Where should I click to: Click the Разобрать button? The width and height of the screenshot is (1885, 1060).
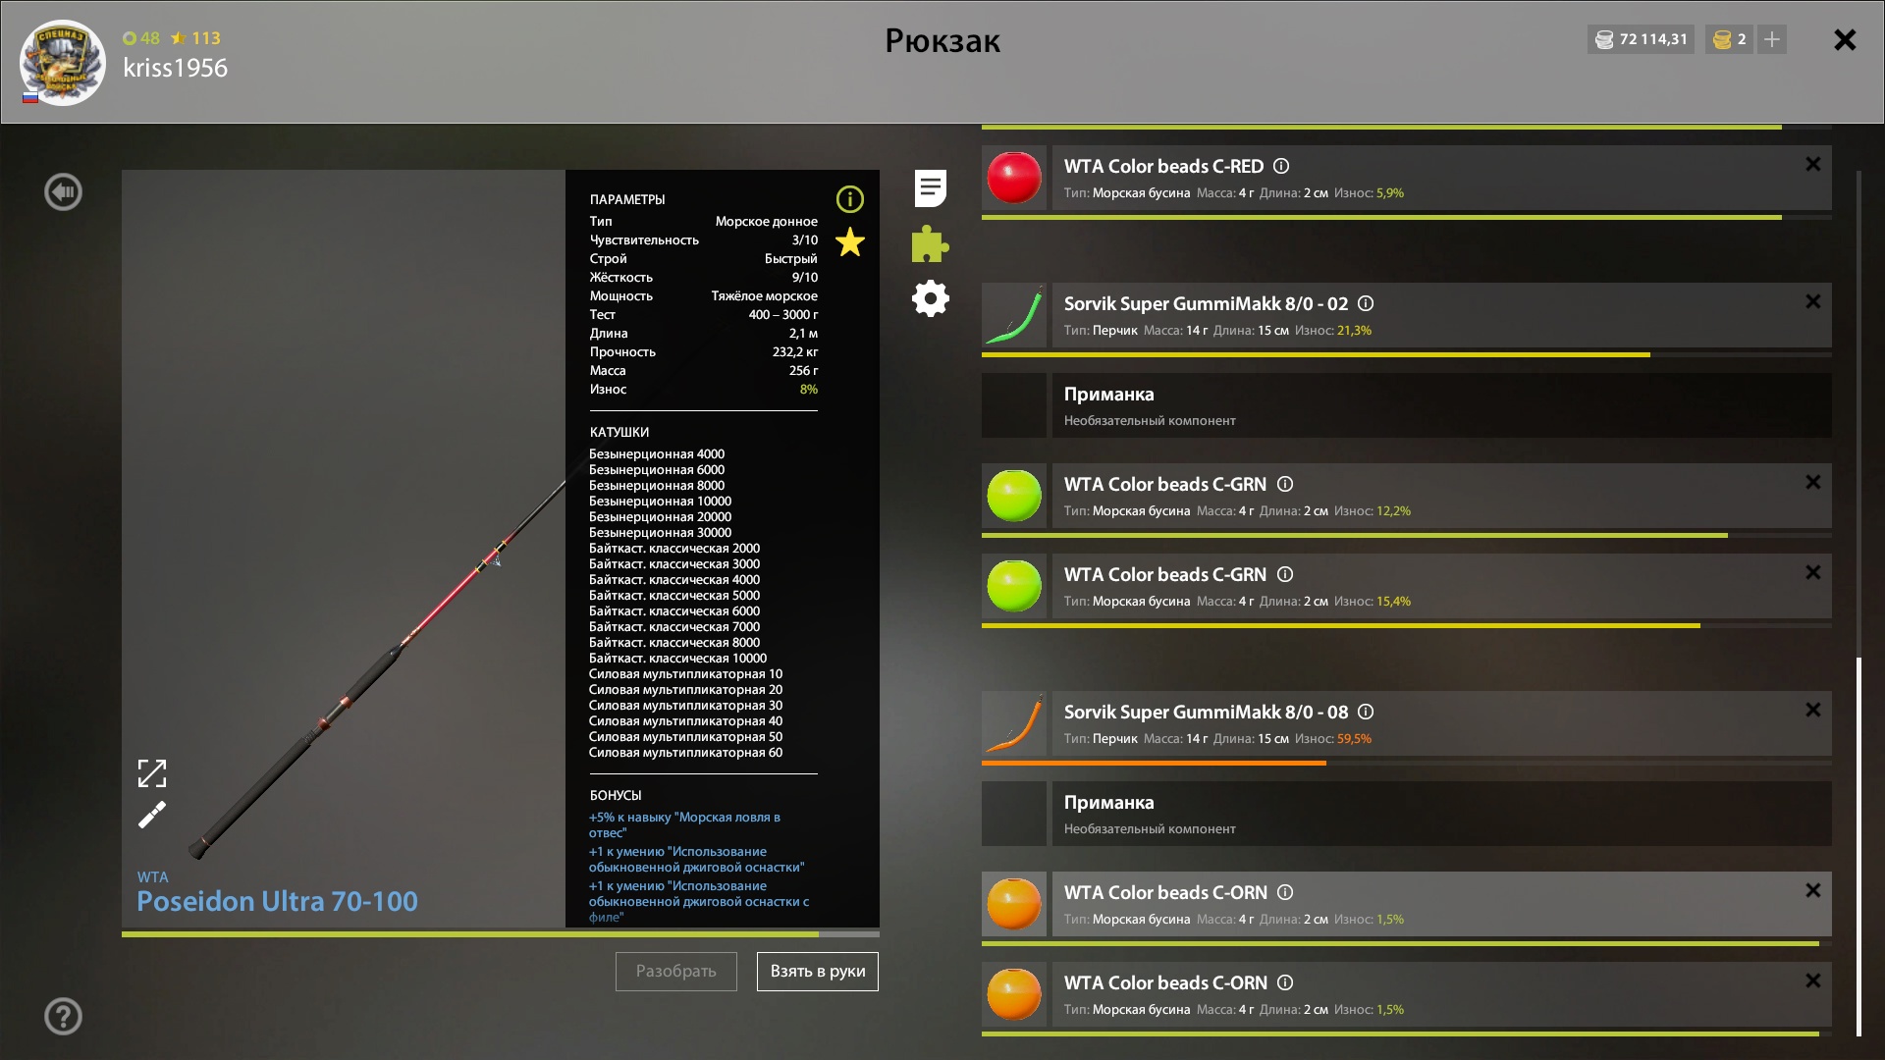(676, 972)
